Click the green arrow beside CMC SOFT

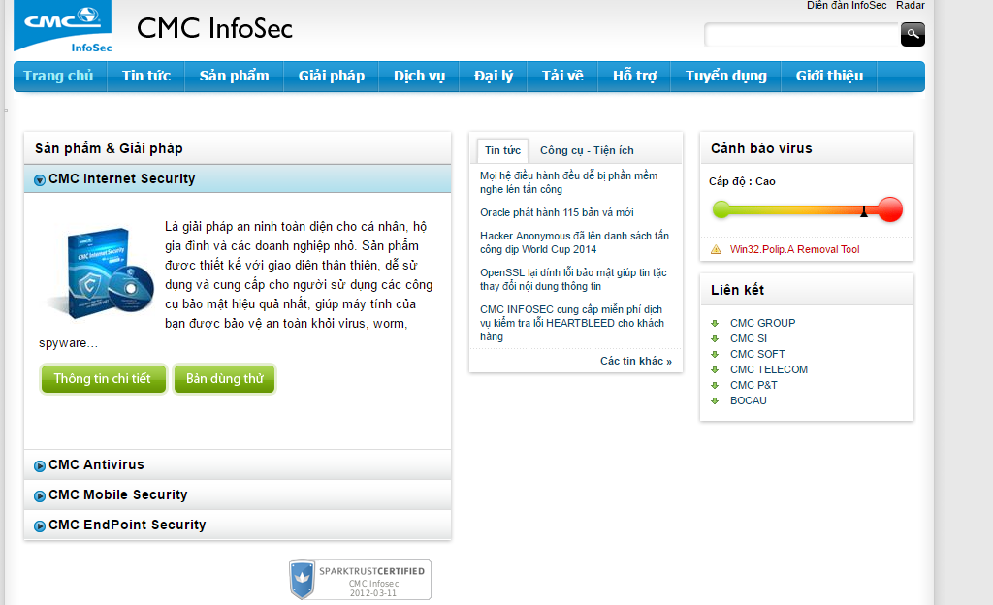tap(715, 355)
